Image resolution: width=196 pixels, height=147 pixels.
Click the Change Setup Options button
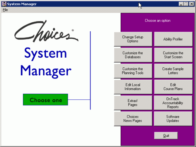[x=133, y=39]
